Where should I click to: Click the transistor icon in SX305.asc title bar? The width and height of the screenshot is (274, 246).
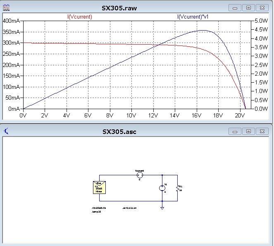6,131
